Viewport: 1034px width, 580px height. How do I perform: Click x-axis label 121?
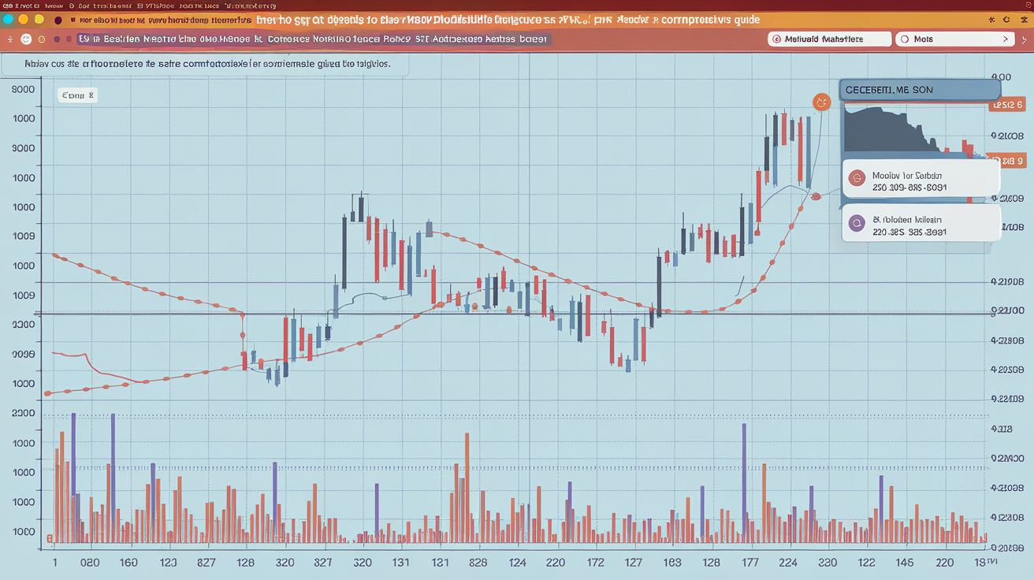coord(439,563)
